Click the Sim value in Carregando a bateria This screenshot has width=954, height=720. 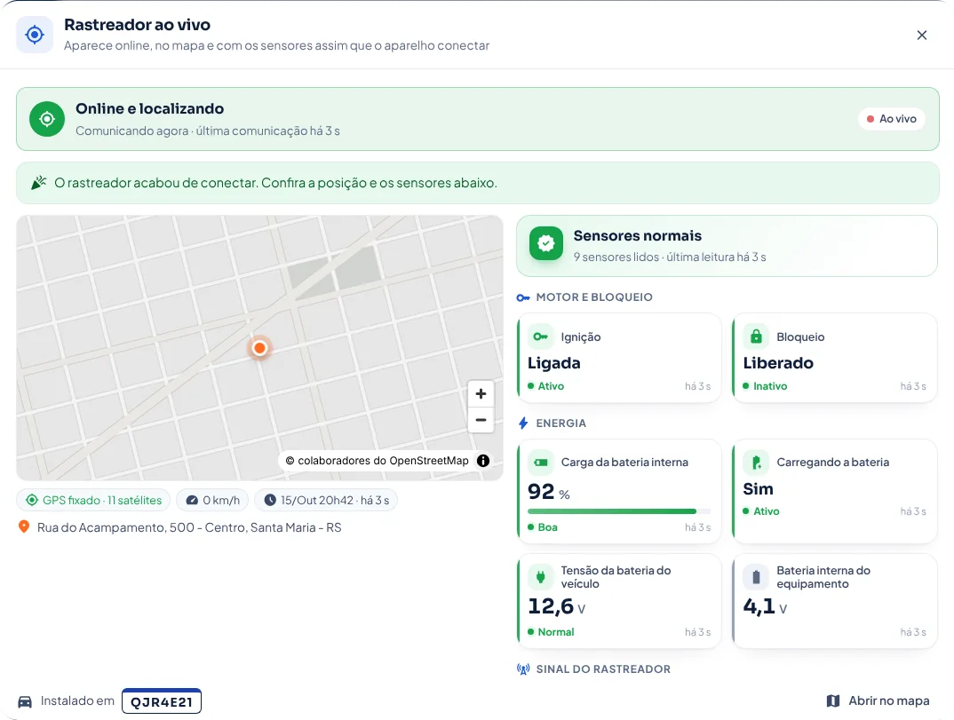[x=758, y=489]
